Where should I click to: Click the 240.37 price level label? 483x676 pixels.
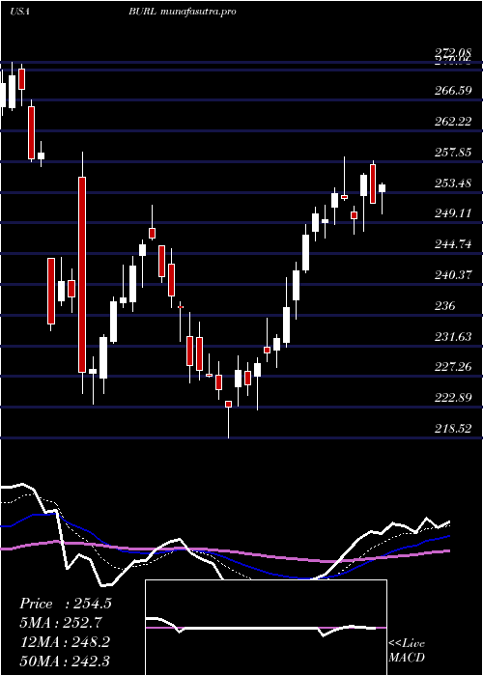tap(451, 274)
